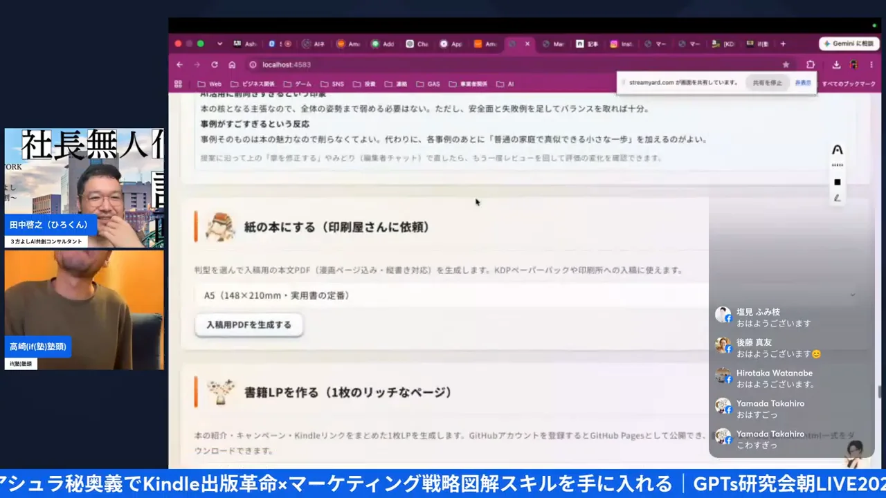Open the tab search chevron dropdown
Screen dimensions: 886x498
click(219, 44)
